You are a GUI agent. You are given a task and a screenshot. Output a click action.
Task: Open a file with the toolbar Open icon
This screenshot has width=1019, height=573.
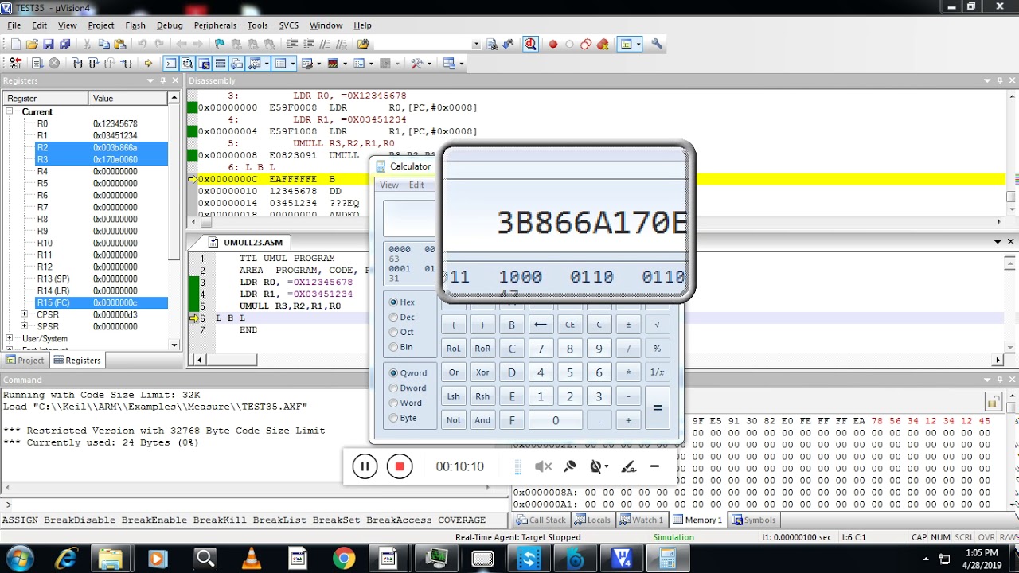click(x=31, y=45)
